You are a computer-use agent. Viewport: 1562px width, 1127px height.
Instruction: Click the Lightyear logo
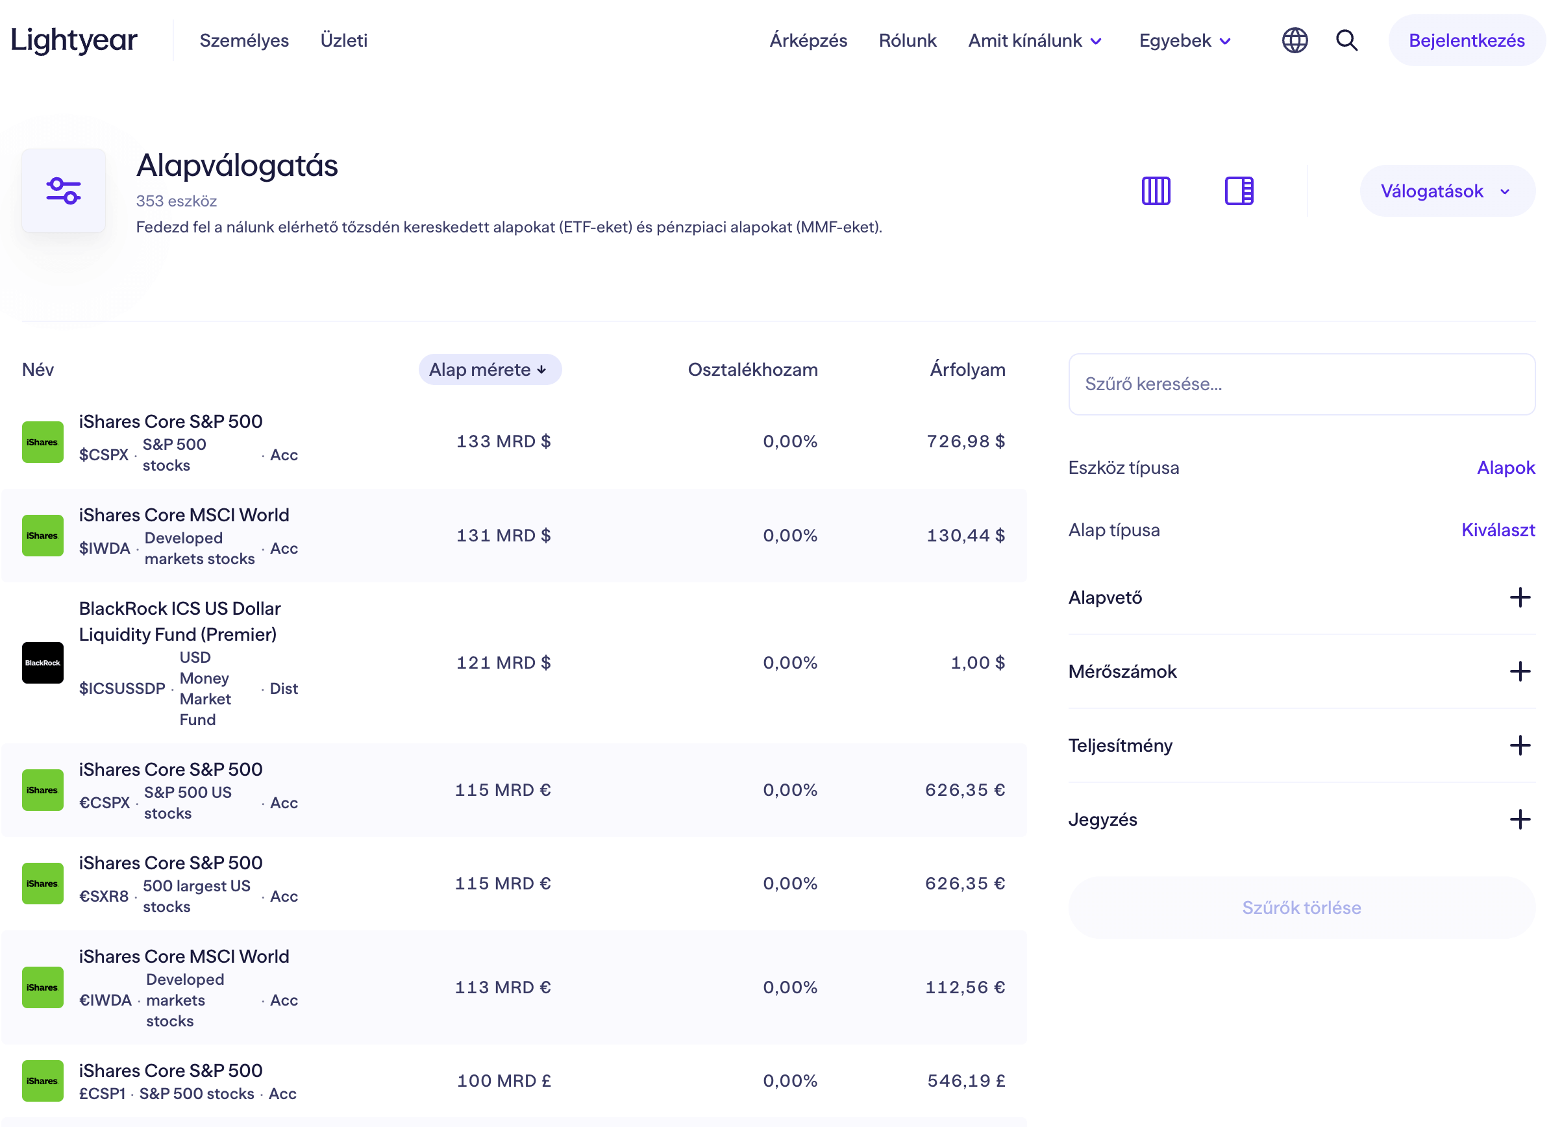pyautogui.click(x=75, y=40)
